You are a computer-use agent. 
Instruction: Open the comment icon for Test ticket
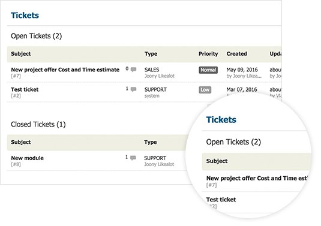point(133,89)
